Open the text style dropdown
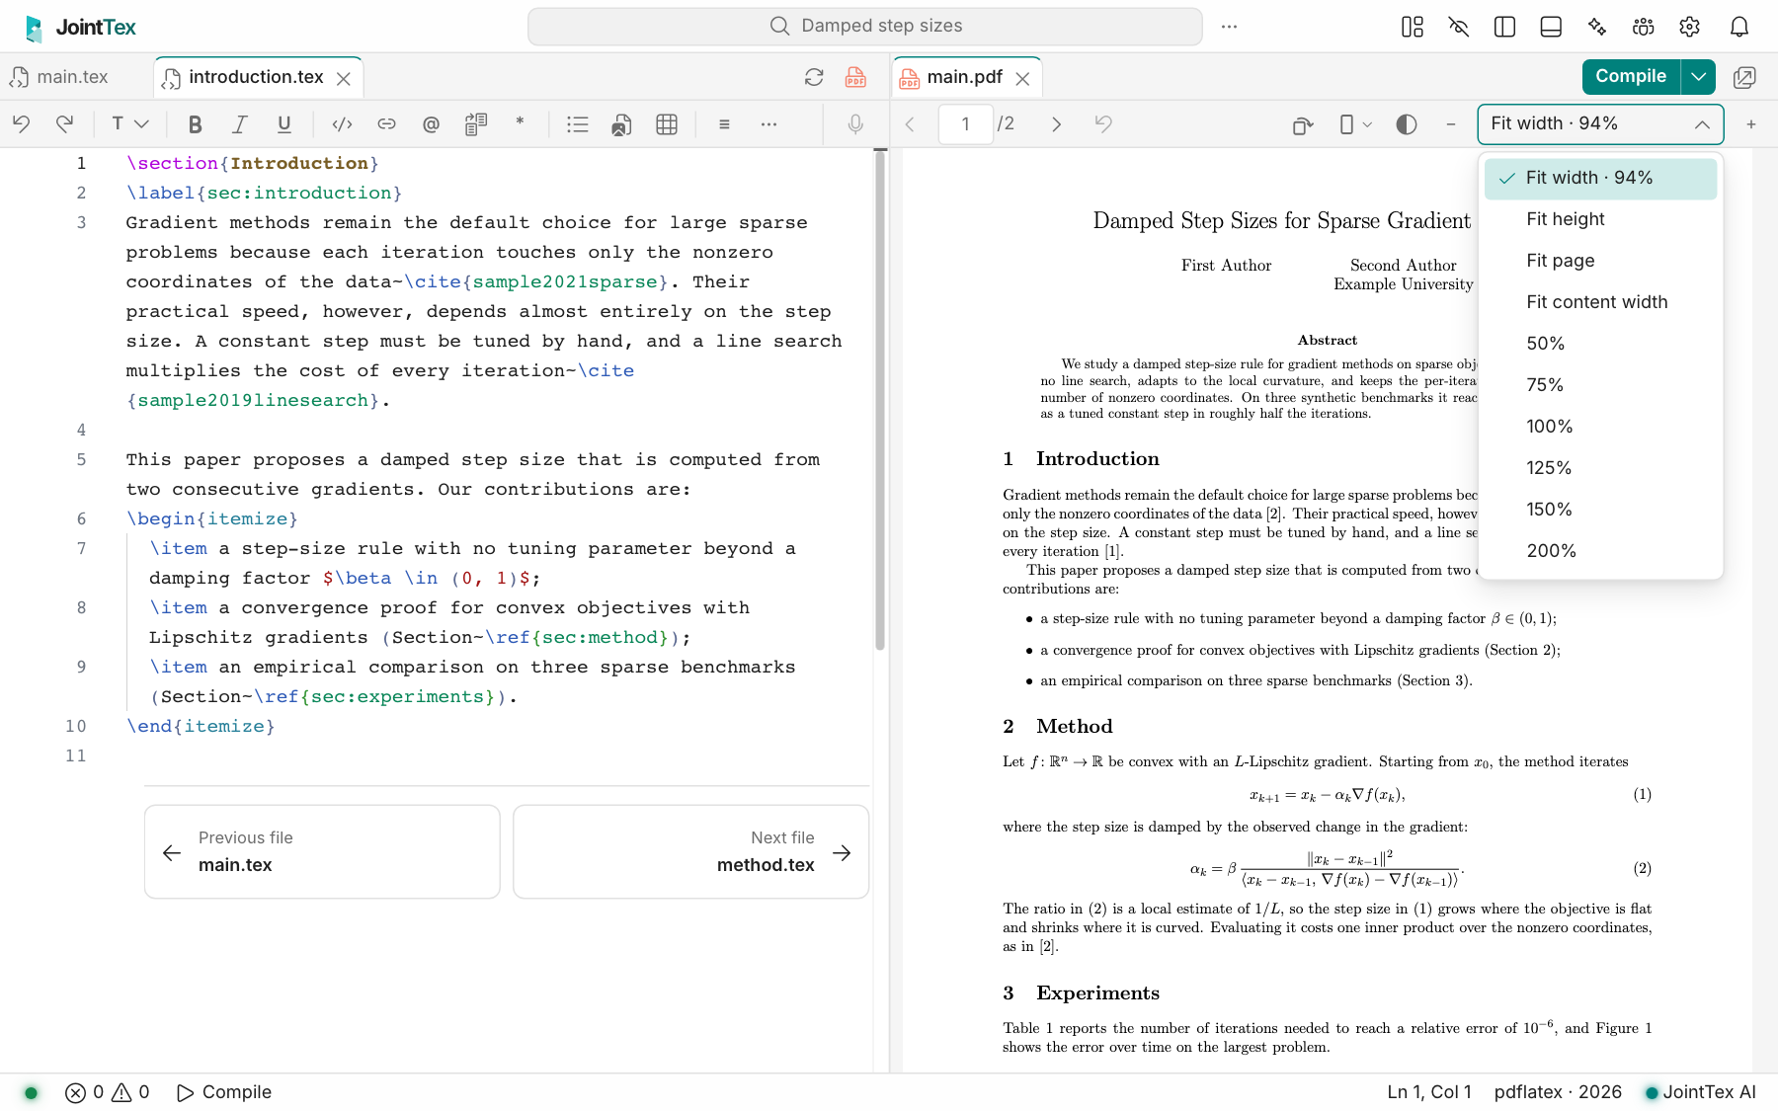 click(x=129, y=123)
